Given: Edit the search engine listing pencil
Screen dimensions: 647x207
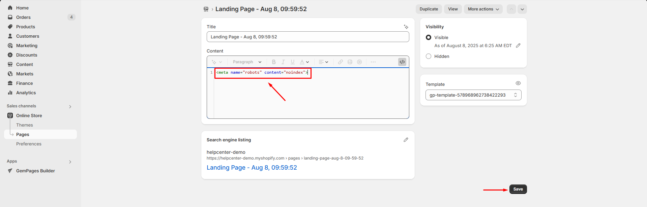Looking at the screenshot, I should 406,140.
